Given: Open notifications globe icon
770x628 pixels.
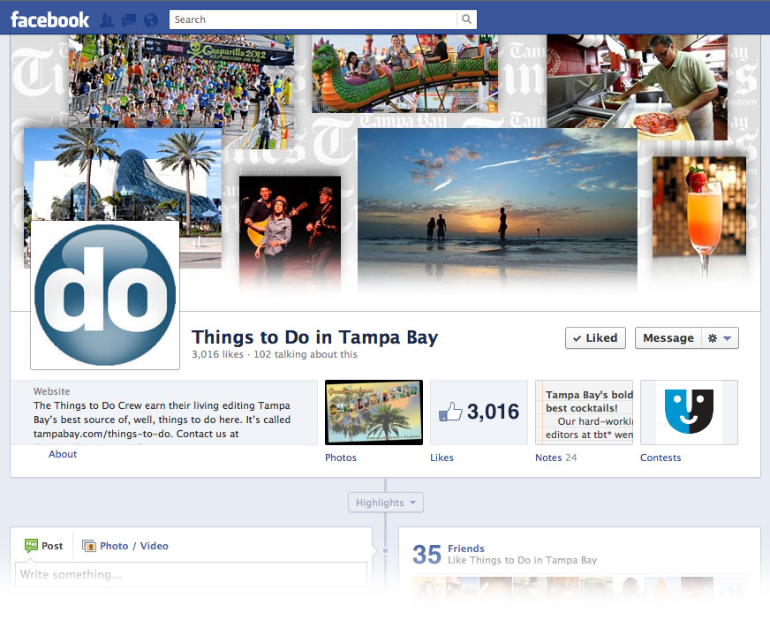Looking at the screenshot, I should (151, 20).
